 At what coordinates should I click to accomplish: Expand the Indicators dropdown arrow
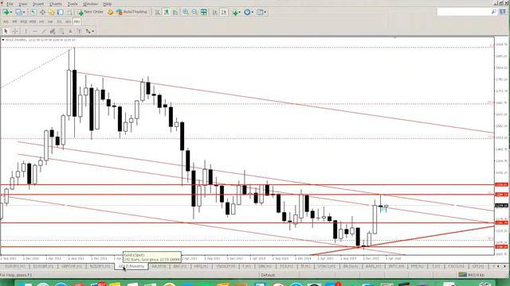(240, 12)
